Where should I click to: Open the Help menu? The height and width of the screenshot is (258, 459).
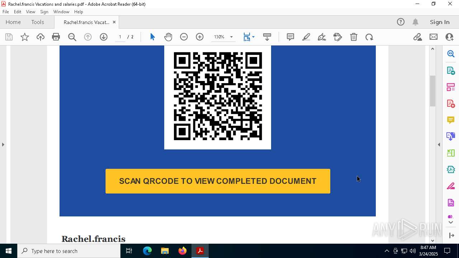(79, 12)
